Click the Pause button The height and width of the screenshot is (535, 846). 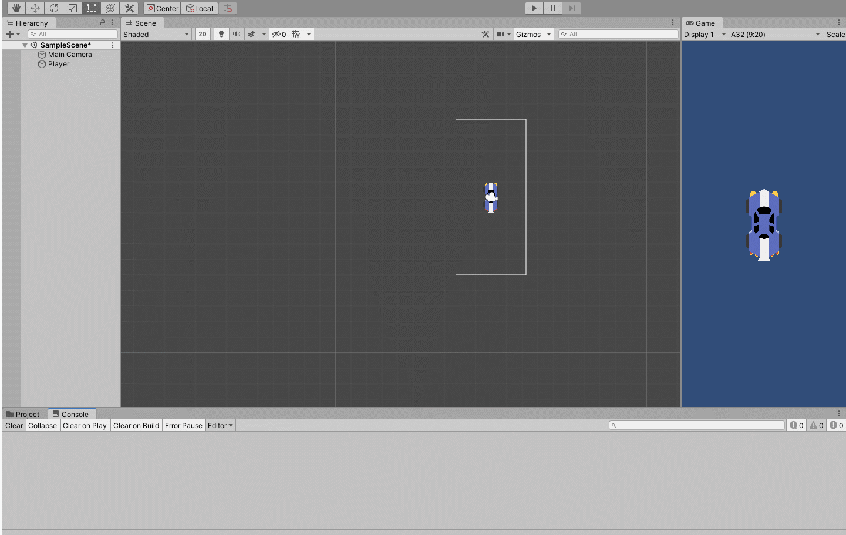[552, 8]
